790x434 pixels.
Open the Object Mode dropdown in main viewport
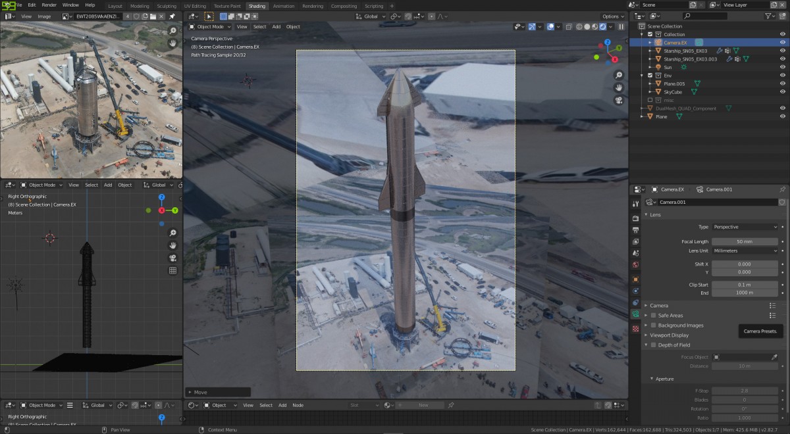pyautogui.click(x=210, y=27)
